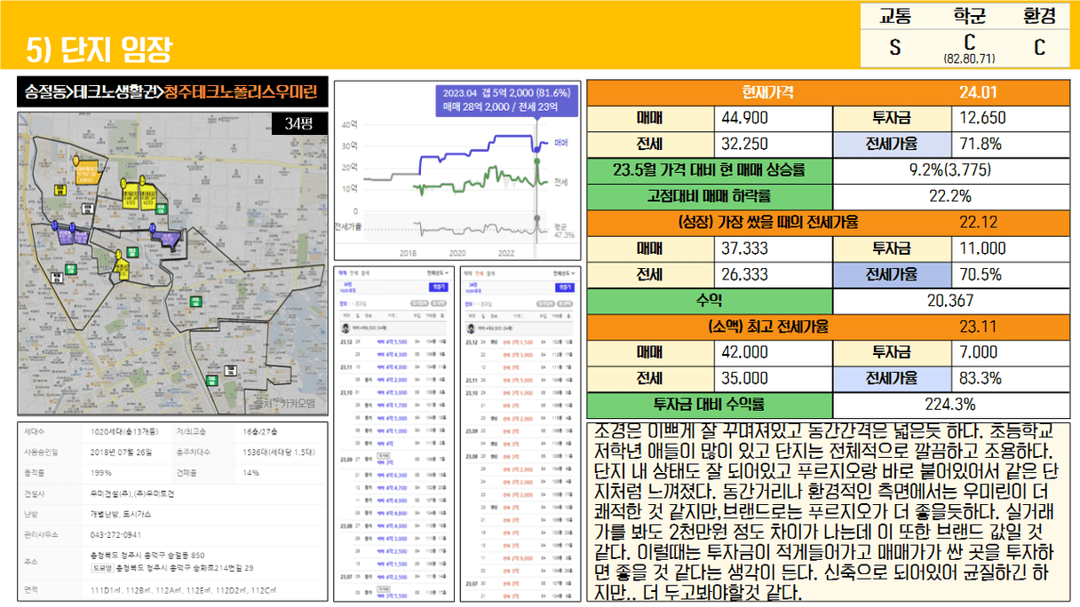Click the 37,333 매매 cell
Image resolution: width=1080 pixels, height=607 pixels.
[x=774, y=248]
